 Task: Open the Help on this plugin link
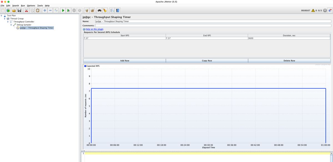pos(95,29)
